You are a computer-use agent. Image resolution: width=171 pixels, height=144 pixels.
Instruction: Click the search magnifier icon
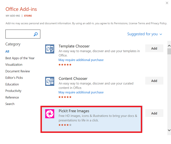click(36, 34)
